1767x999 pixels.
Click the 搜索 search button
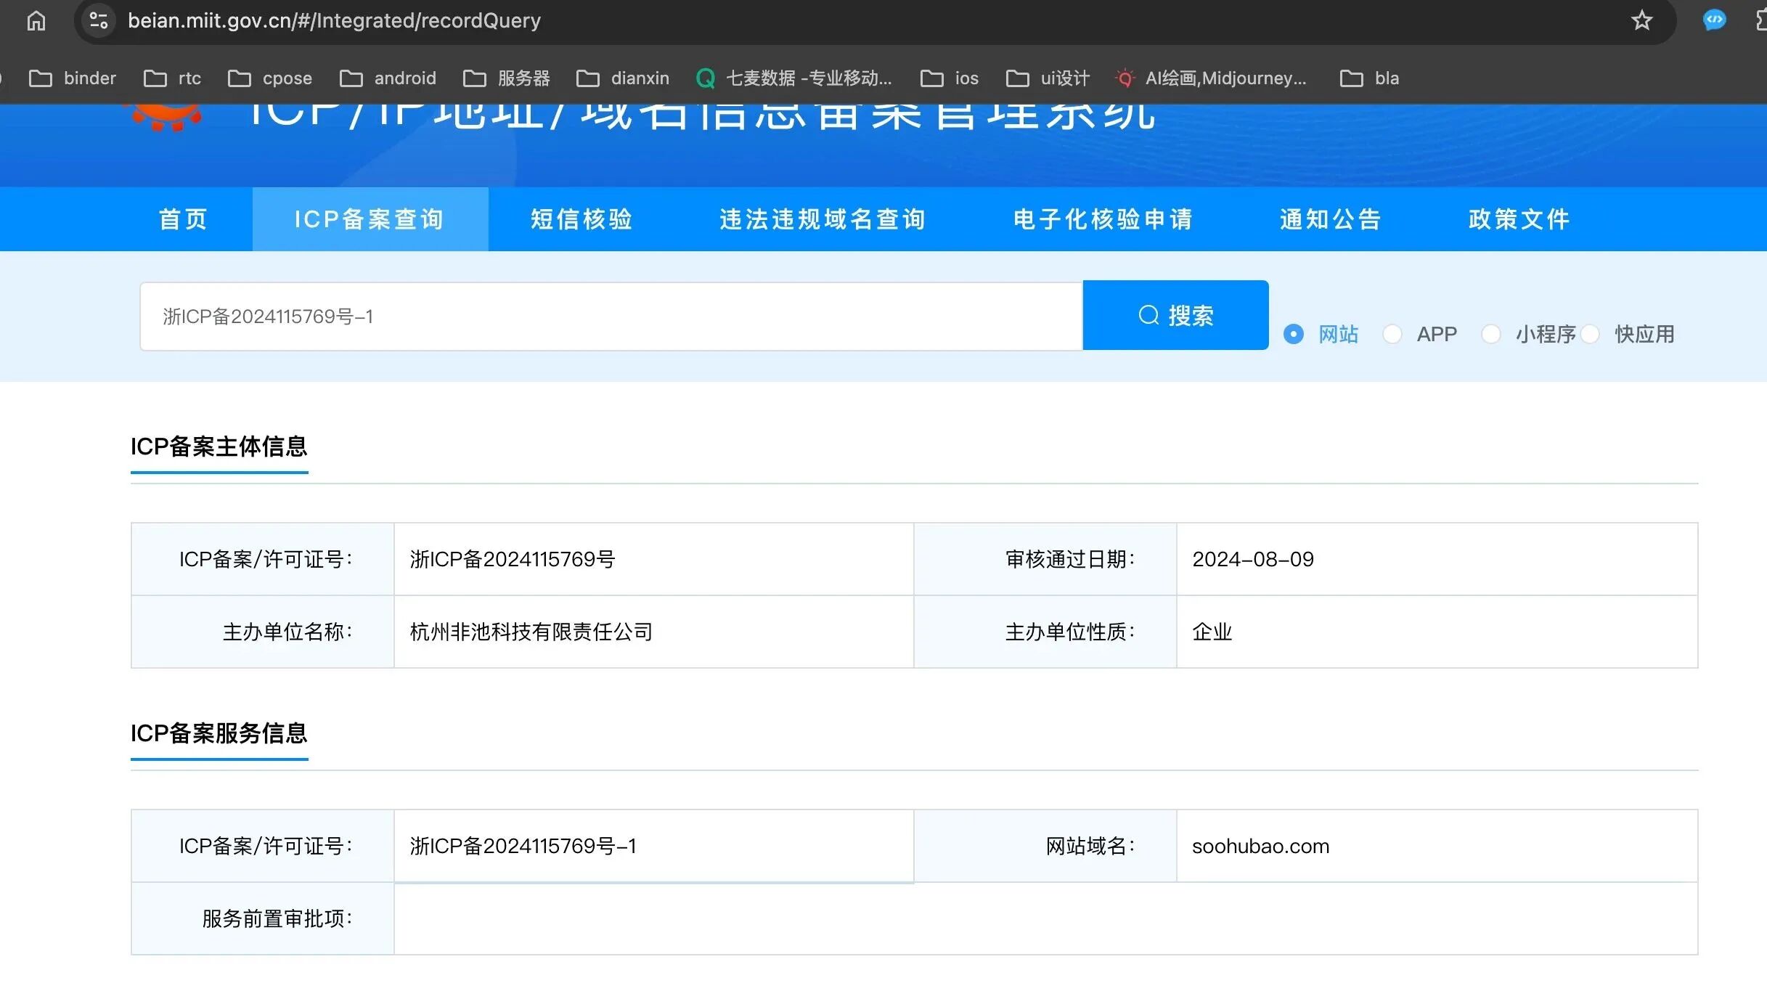click(1175, 316)
